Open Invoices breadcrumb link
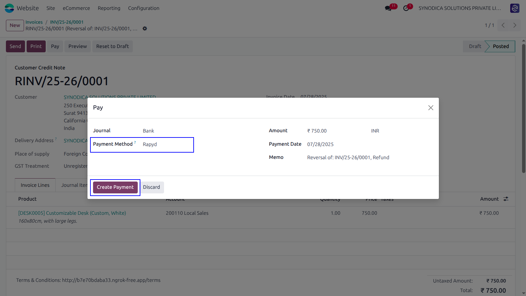Image resolution: width=526 pixels, height=296 pixels. click(34, 22)
